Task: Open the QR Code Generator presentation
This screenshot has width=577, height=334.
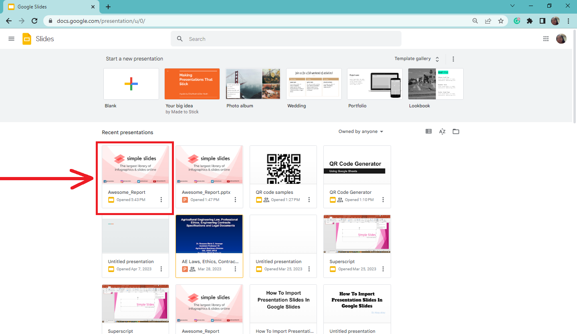Action: [357, 177]
